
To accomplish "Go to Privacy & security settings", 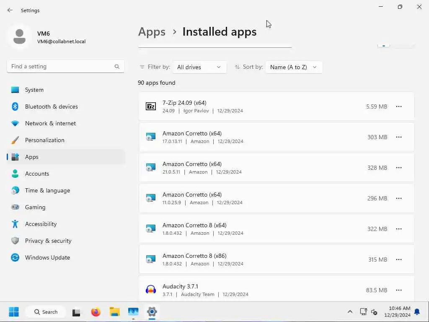I will point(48,241).
